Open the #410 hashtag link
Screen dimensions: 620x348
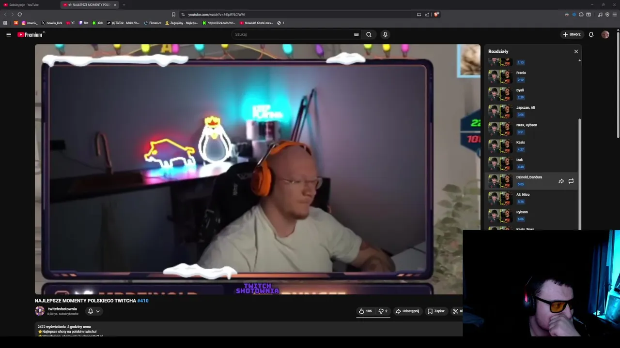(x=143, y=301)
